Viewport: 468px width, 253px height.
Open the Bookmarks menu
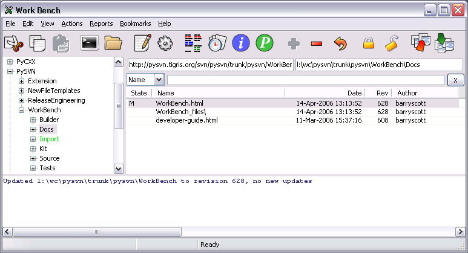click(136, 24)
